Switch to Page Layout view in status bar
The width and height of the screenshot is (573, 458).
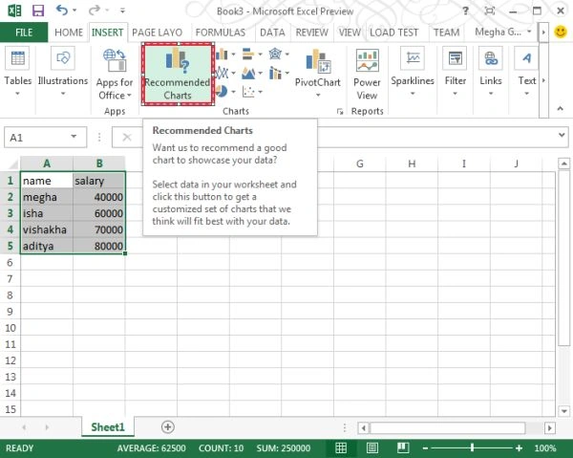pos(372,447)
